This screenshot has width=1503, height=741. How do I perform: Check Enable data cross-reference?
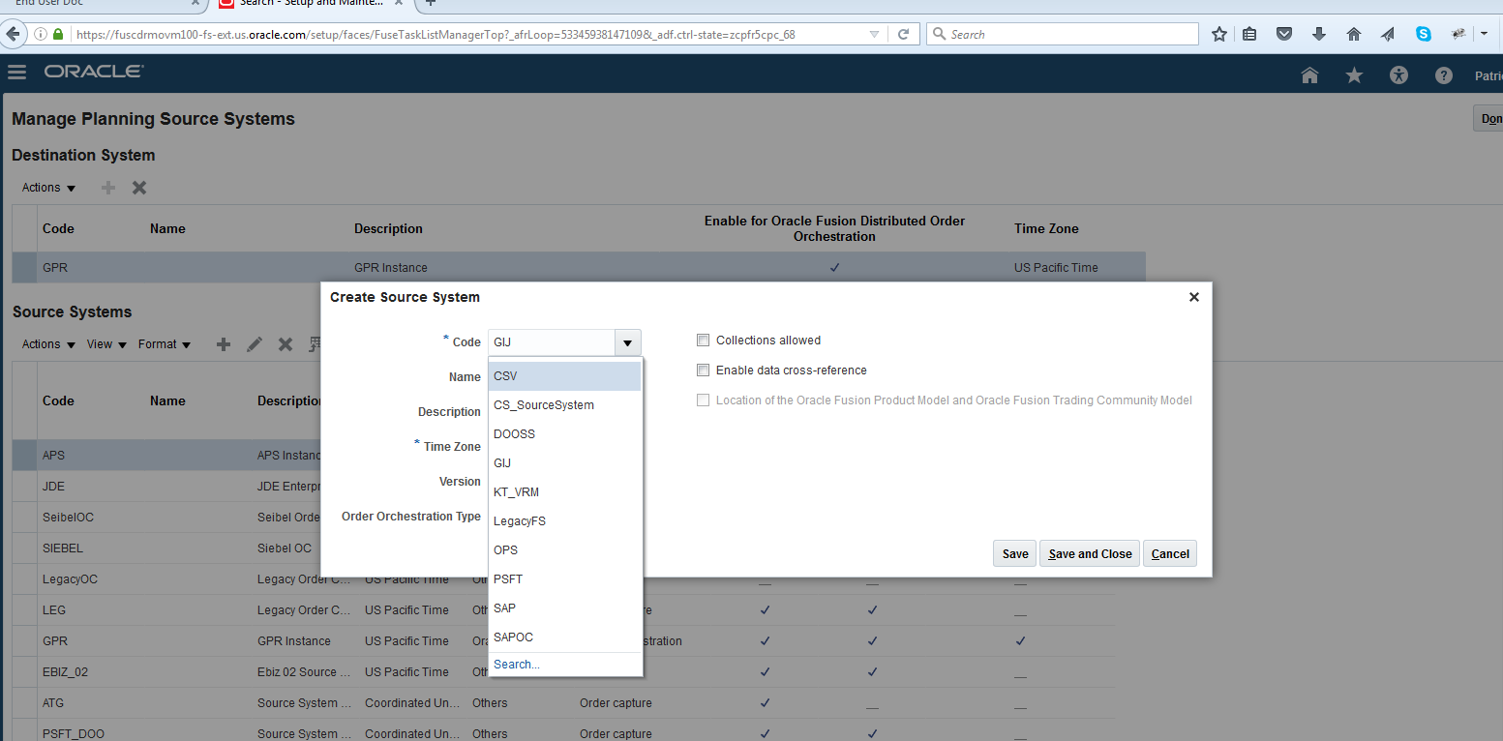tap(704, 370)
